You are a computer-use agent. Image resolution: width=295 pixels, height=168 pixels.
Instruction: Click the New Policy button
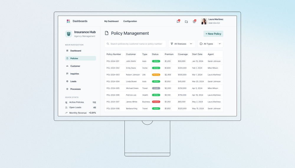point(213,34)
